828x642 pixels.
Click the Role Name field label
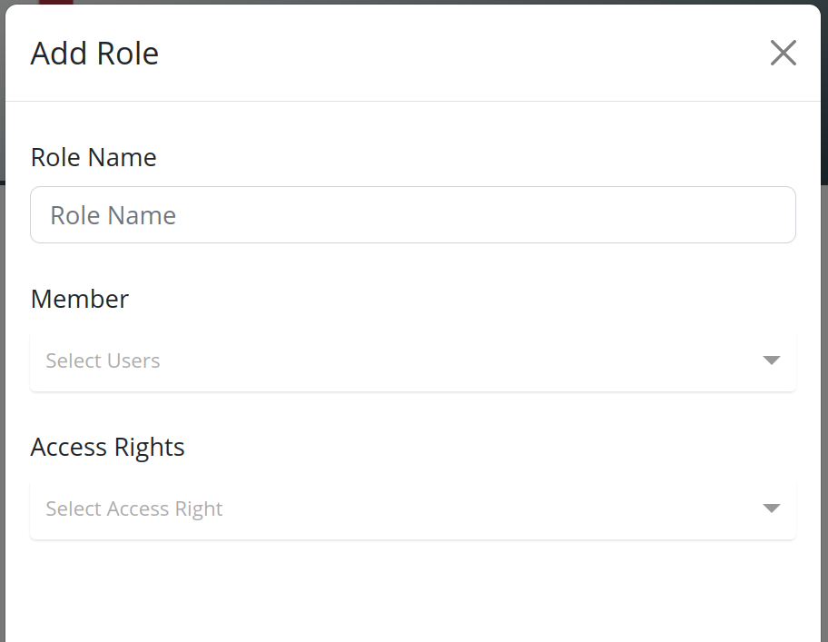(94, 157)
